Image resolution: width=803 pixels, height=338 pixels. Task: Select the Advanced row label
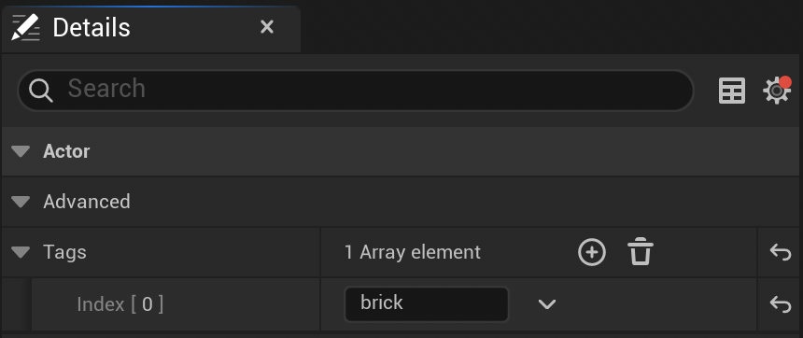coord(87,202)
